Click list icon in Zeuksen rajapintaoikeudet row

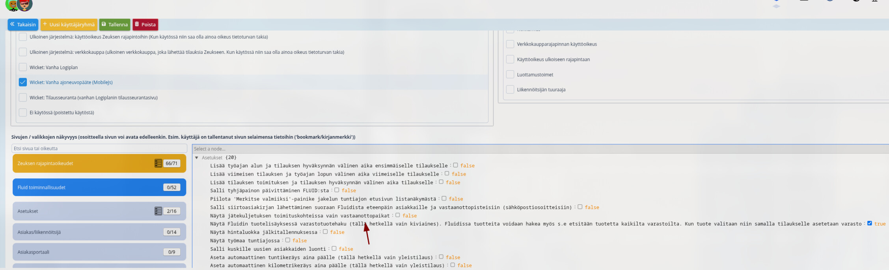[158, 163]
